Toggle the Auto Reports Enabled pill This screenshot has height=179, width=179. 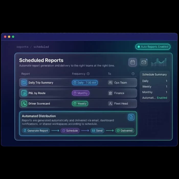153,47
